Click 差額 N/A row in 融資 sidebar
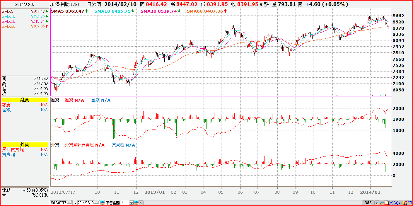The image size is (413, 206). point(25,110)
